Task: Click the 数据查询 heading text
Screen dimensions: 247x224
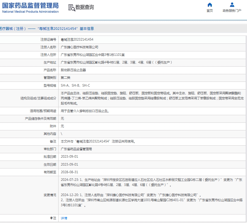Action: 85,7
